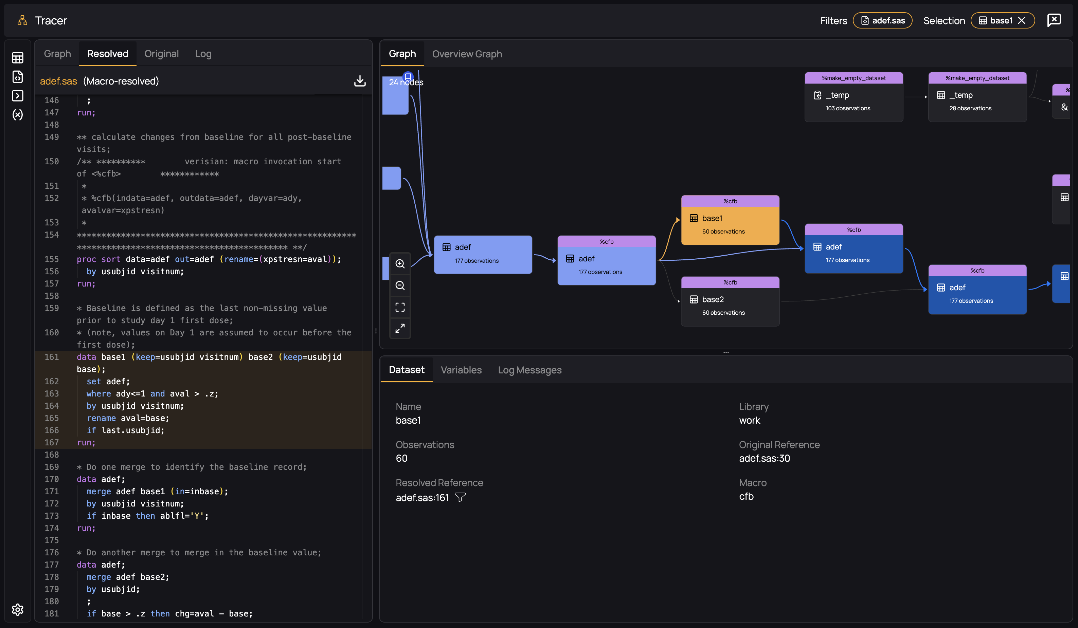Zoom in on the graph
Screen dimensions: 1078x628
(400, 264)
